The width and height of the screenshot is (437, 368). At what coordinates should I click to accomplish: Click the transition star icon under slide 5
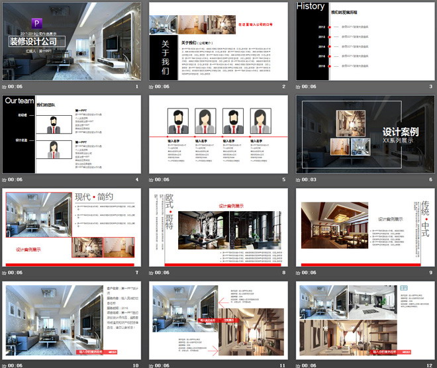153,180
